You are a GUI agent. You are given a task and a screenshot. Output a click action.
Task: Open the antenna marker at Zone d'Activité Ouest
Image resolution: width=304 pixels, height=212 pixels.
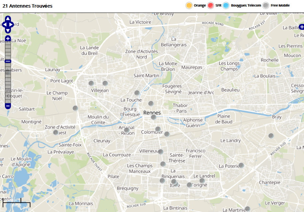[56, 132]
